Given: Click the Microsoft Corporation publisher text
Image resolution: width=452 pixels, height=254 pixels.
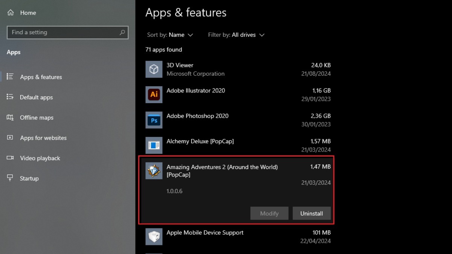Looking at the screenshot, I should (195, 74).
